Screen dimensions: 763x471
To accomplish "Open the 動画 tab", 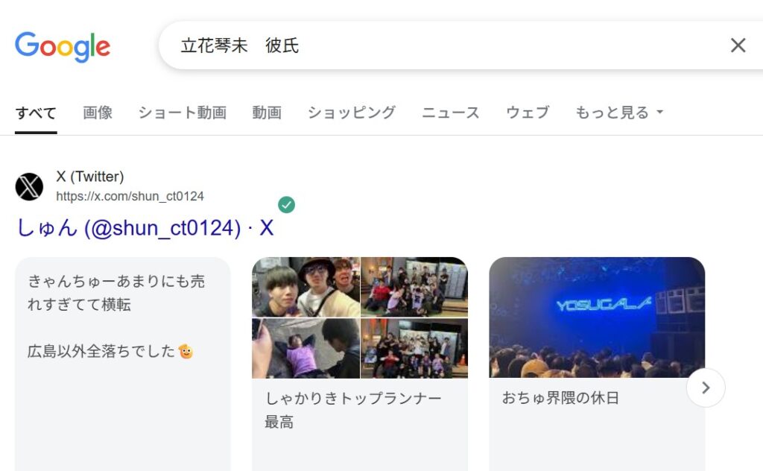I will click(x=267, y=113).
